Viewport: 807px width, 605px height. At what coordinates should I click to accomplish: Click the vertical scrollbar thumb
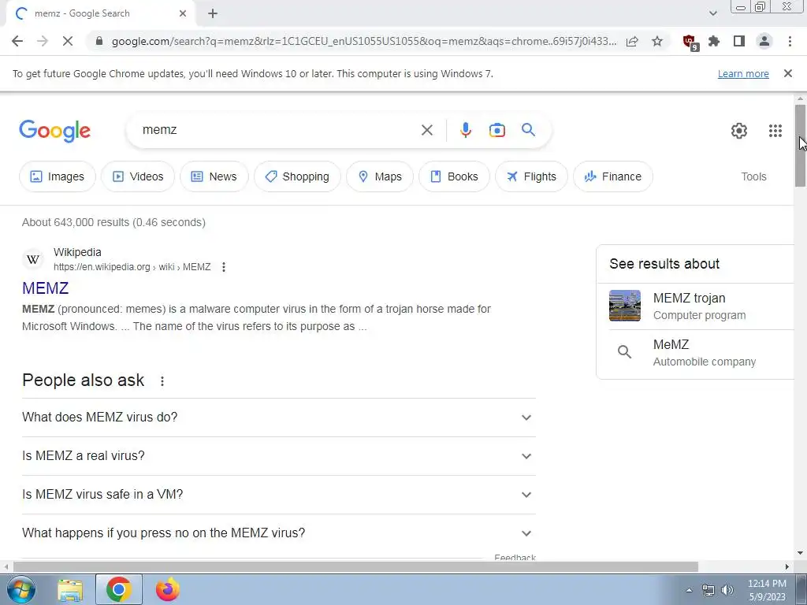(800, 146)
